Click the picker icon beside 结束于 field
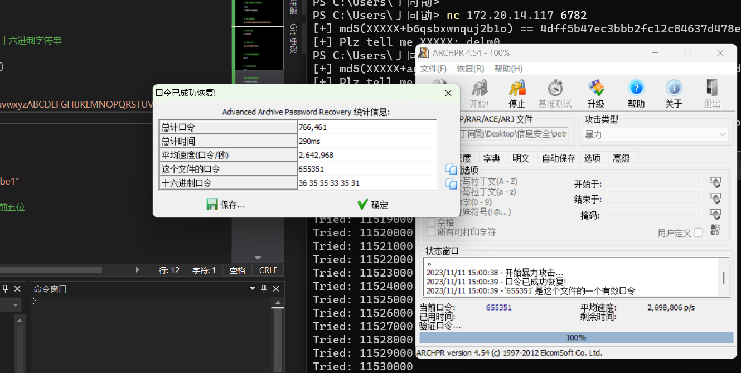The height and width of the screenshot is (373, 741). pos(715,198)
